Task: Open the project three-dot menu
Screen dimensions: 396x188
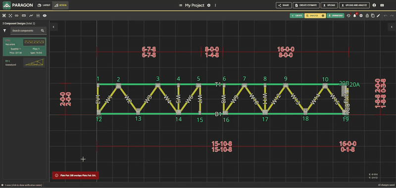Action: pyautogui.click(x=215, y=5)
